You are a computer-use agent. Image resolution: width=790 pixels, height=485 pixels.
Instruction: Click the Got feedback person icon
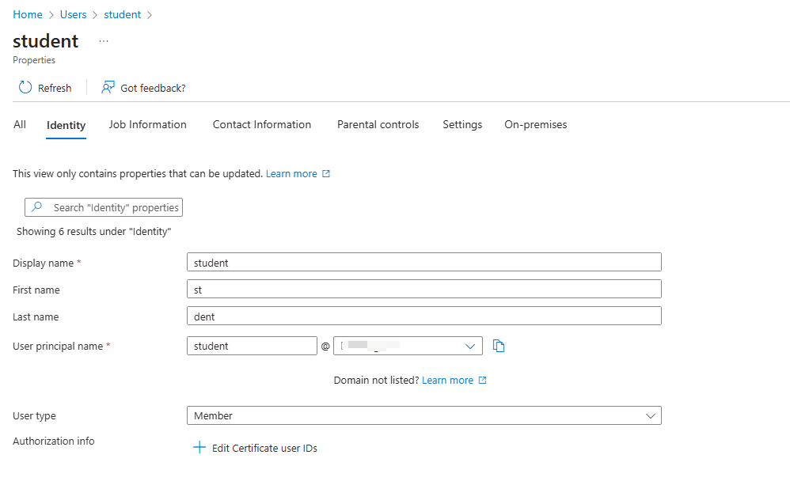108,88
